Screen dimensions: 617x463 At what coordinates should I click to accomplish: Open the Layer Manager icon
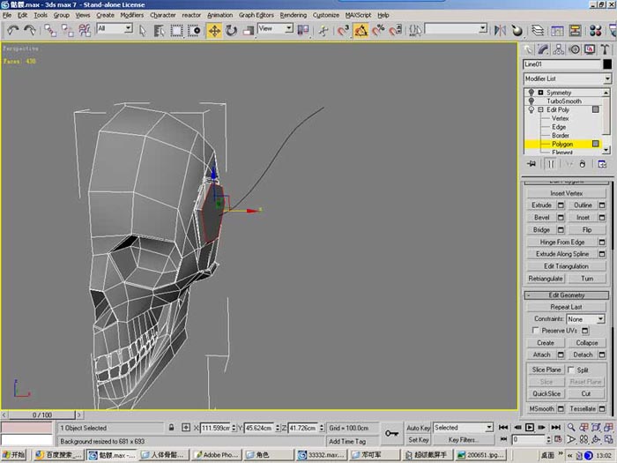click(x=538, y=30)
